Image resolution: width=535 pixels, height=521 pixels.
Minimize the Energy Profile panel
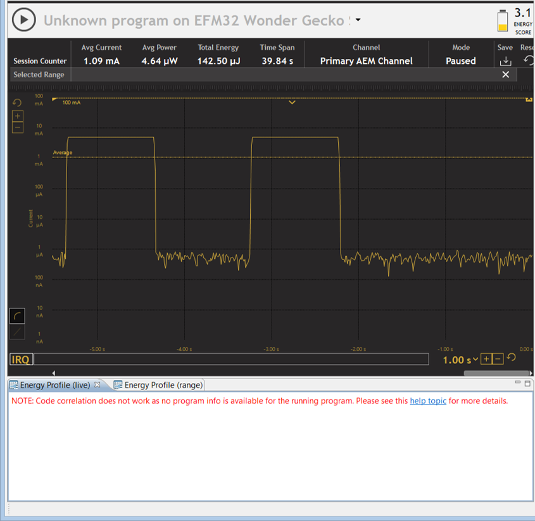(518, 382)
